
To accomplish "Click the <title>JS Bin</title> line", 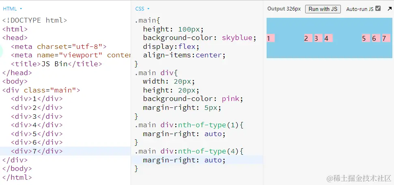I will tap(56, 64).
